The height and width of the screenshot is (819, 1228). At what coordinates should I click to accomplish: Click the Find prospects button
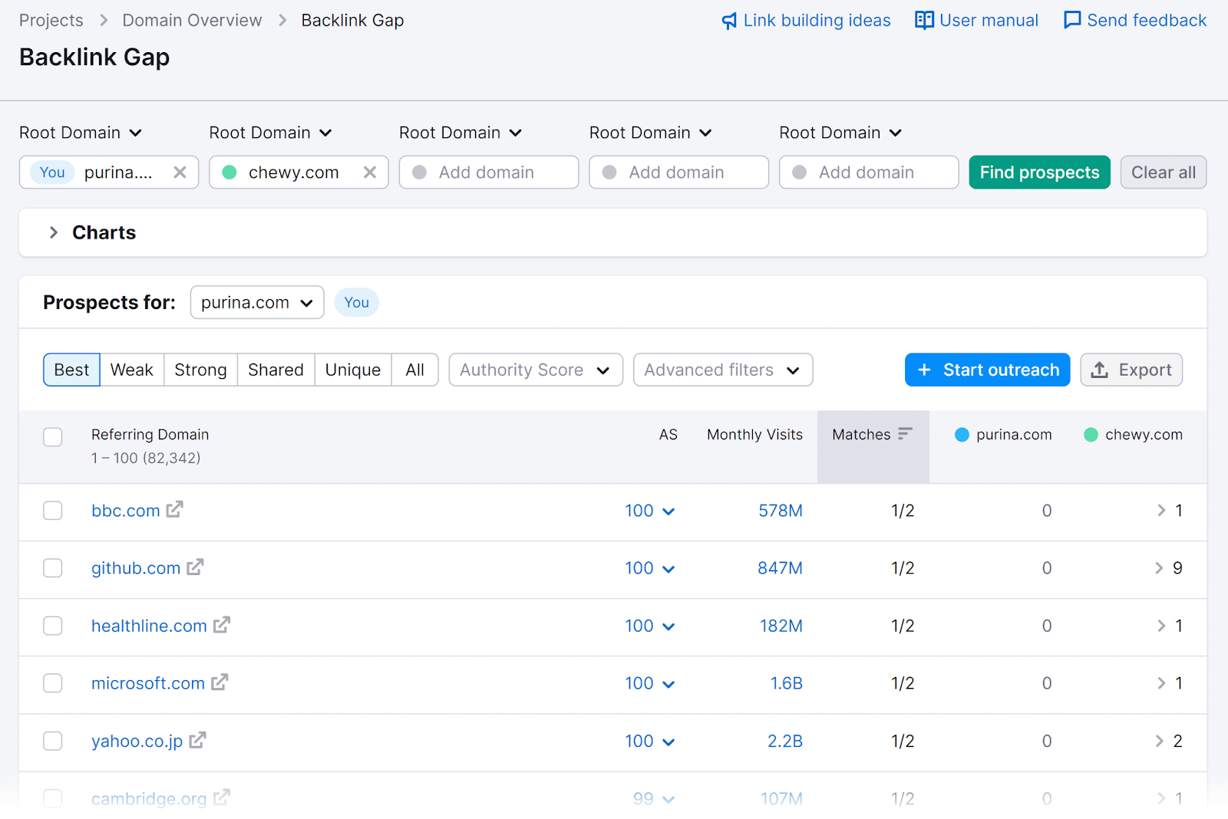(x=1040, y=173)
